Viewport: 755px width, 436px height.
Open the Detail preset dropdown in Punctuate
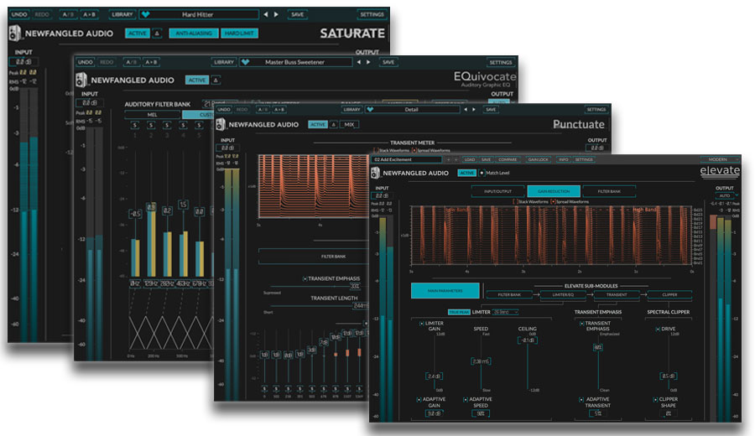[x=412, y=109]
